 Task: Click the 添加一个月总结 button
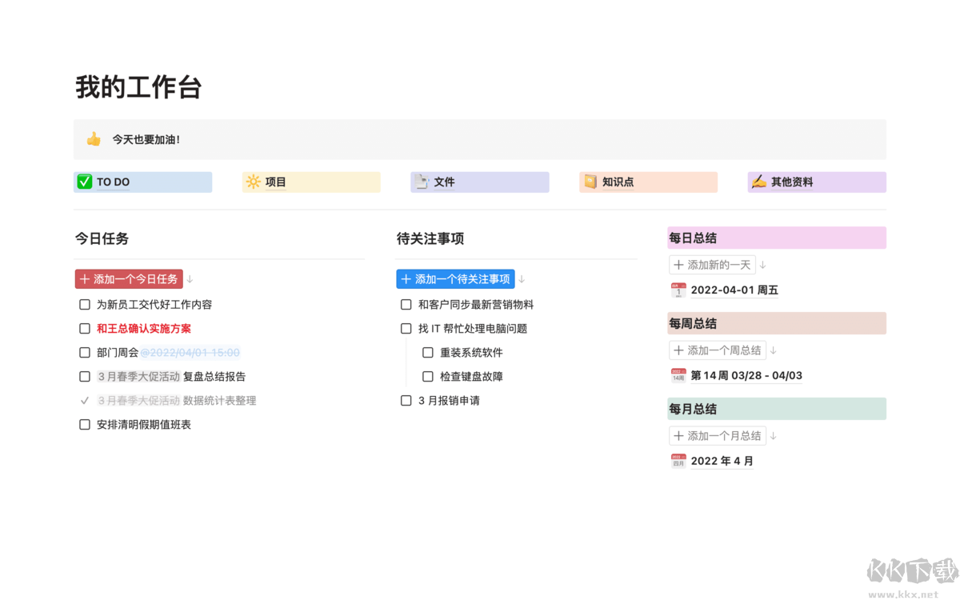click(718, 436)
